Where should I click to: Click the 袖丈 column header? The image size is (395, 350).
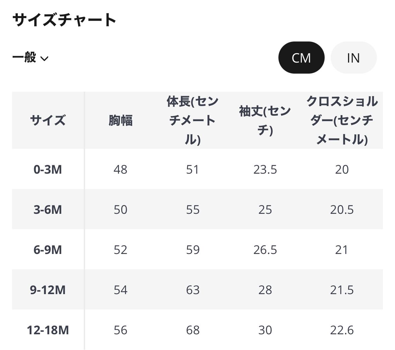(265, 120)
